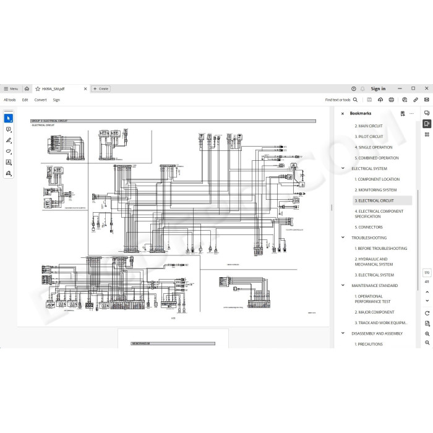Open bookmark 5. COMBINED OPERATION
Viewport: 433px width, 433px height.
point(377,158)
